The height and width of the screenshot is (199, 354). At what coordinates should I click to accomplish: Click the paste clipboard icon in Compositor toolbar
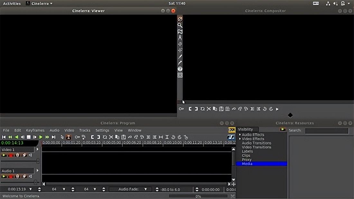221,109
